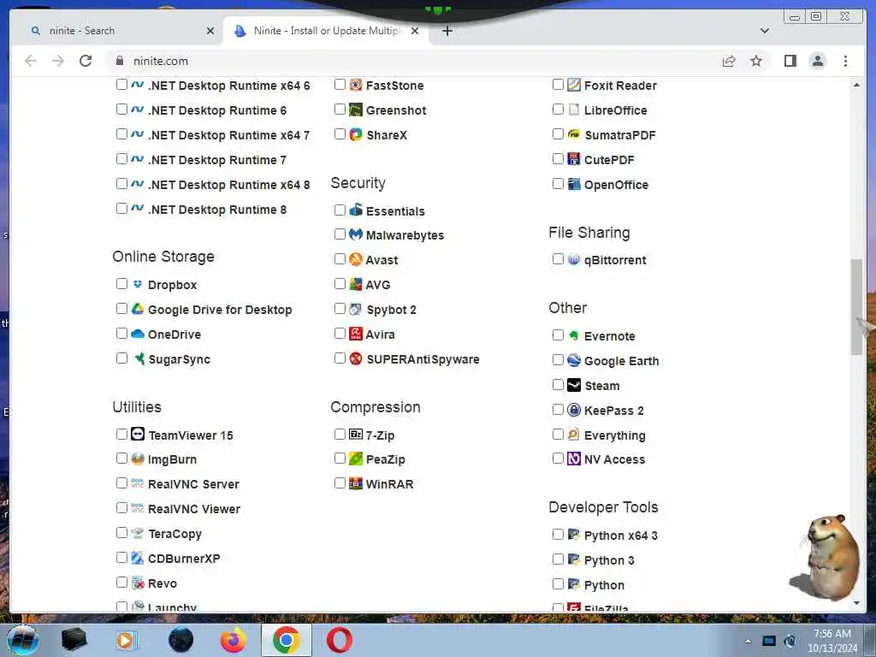Check the TeraCopy checkbox
This screenshot has width=876, height=657.
(121, 532)
